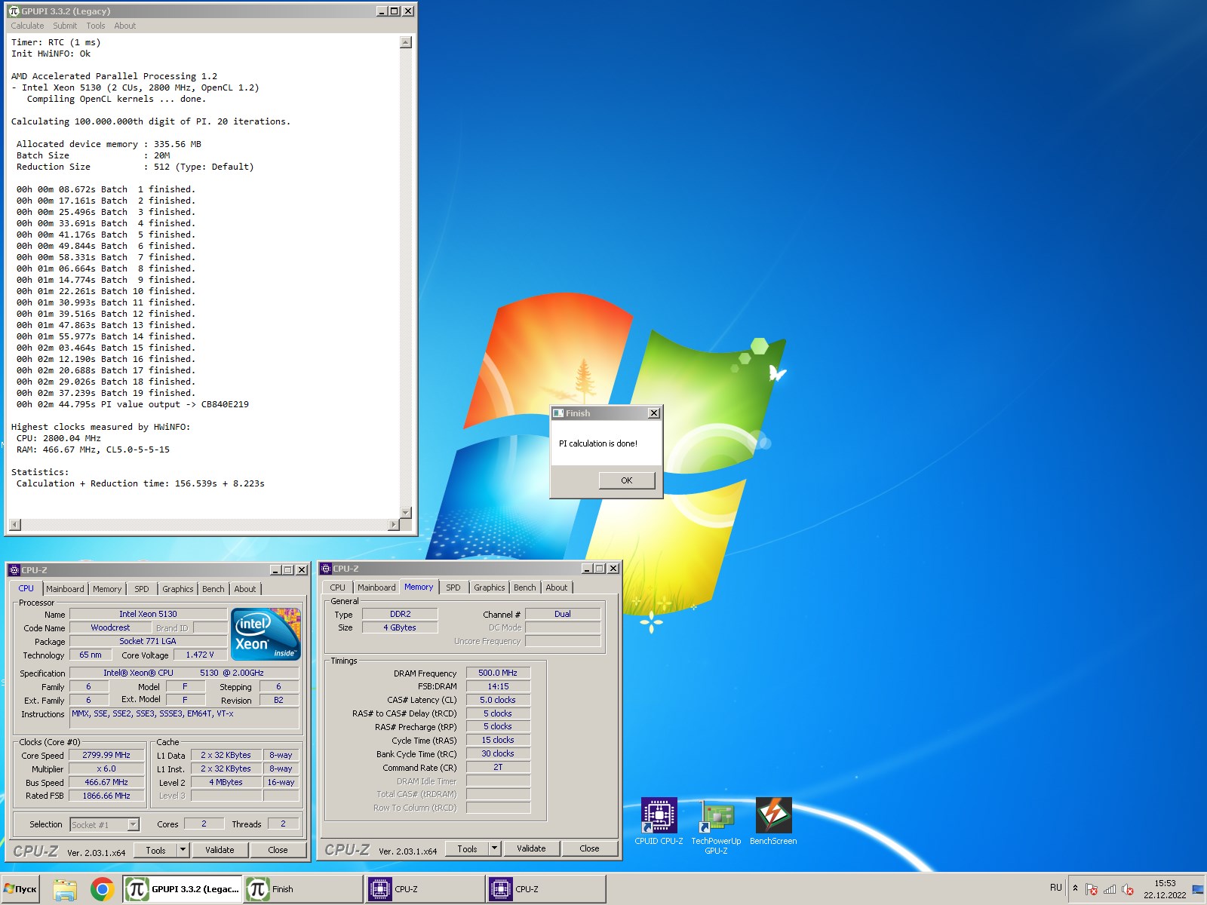Switch to About tab in left CPU-Z
Image resolution: width=1207 pixels, height=905 pixels.
[245, 589]
